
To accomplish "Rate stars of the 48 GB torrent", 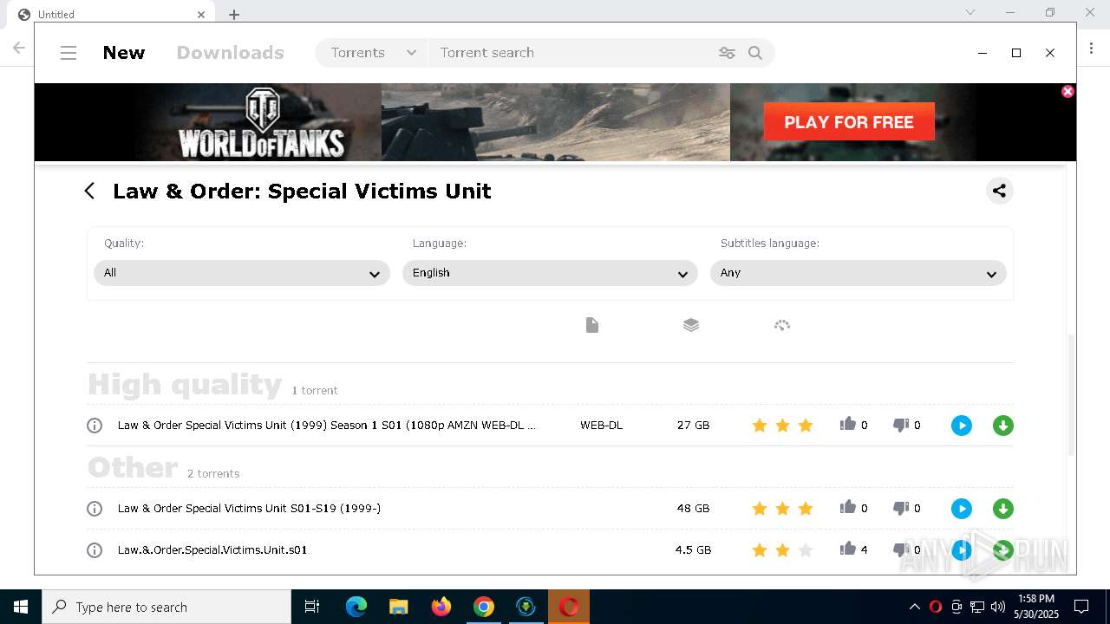I will tap(782, 509).
